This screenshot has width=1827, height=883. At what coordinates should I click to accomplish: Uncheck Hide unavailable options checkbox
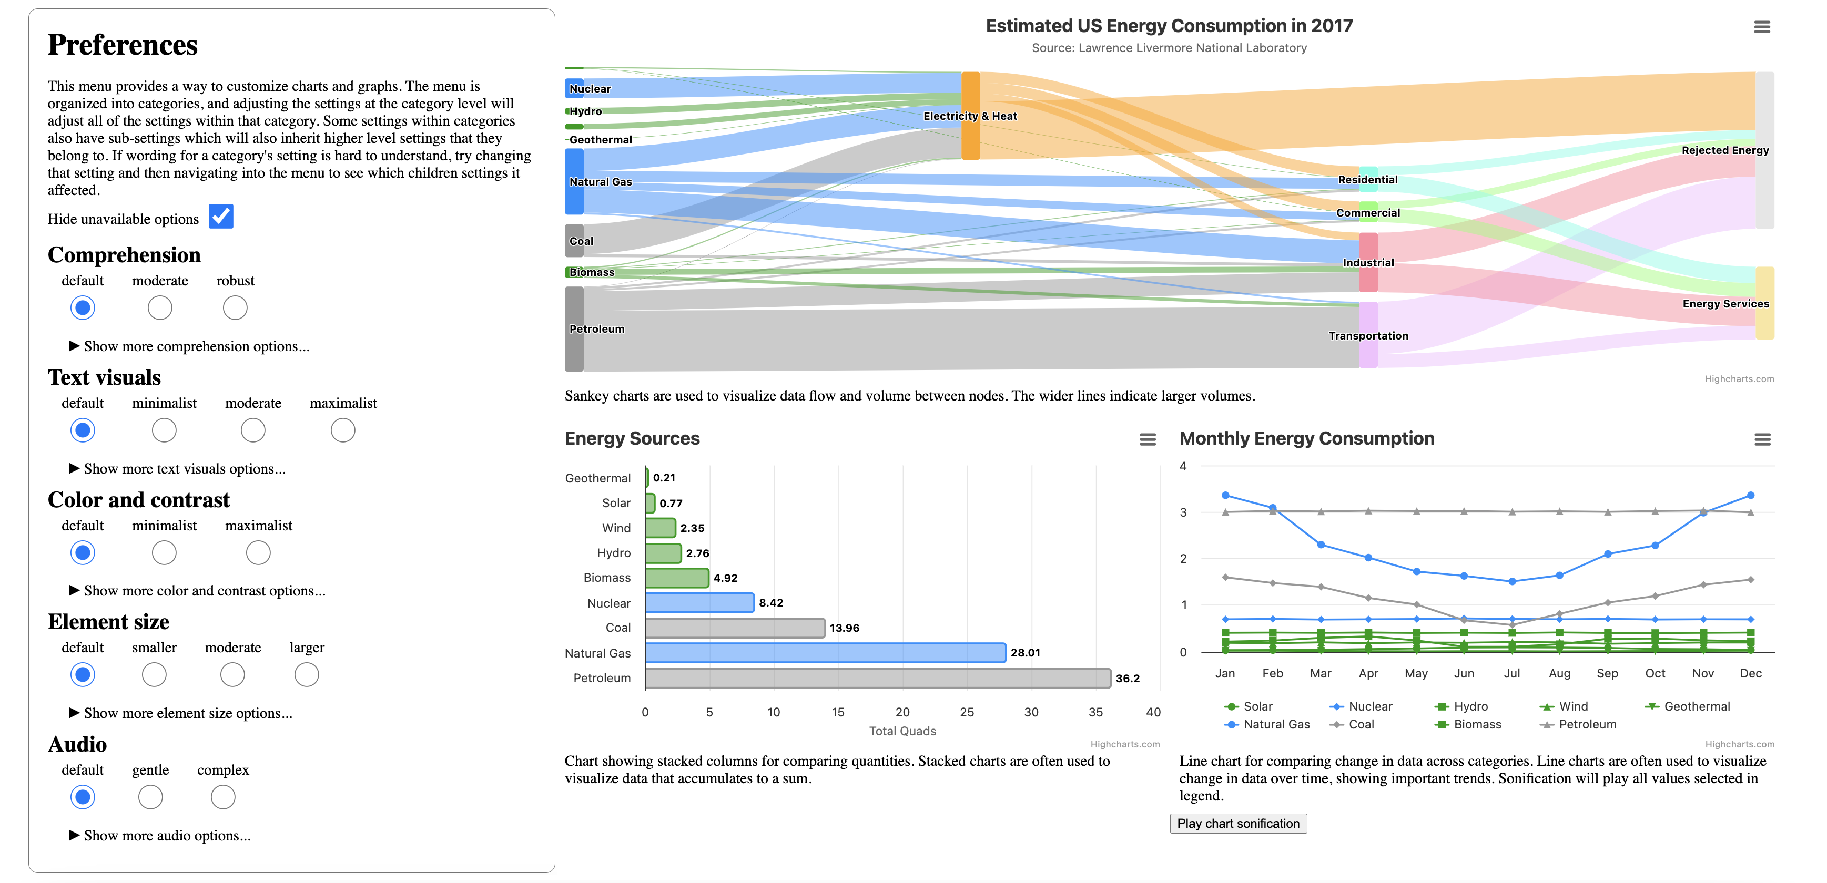(220, 217)
